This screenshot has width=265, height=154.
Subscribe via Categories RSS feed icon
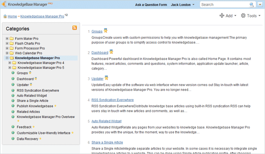tap(75, 28)
